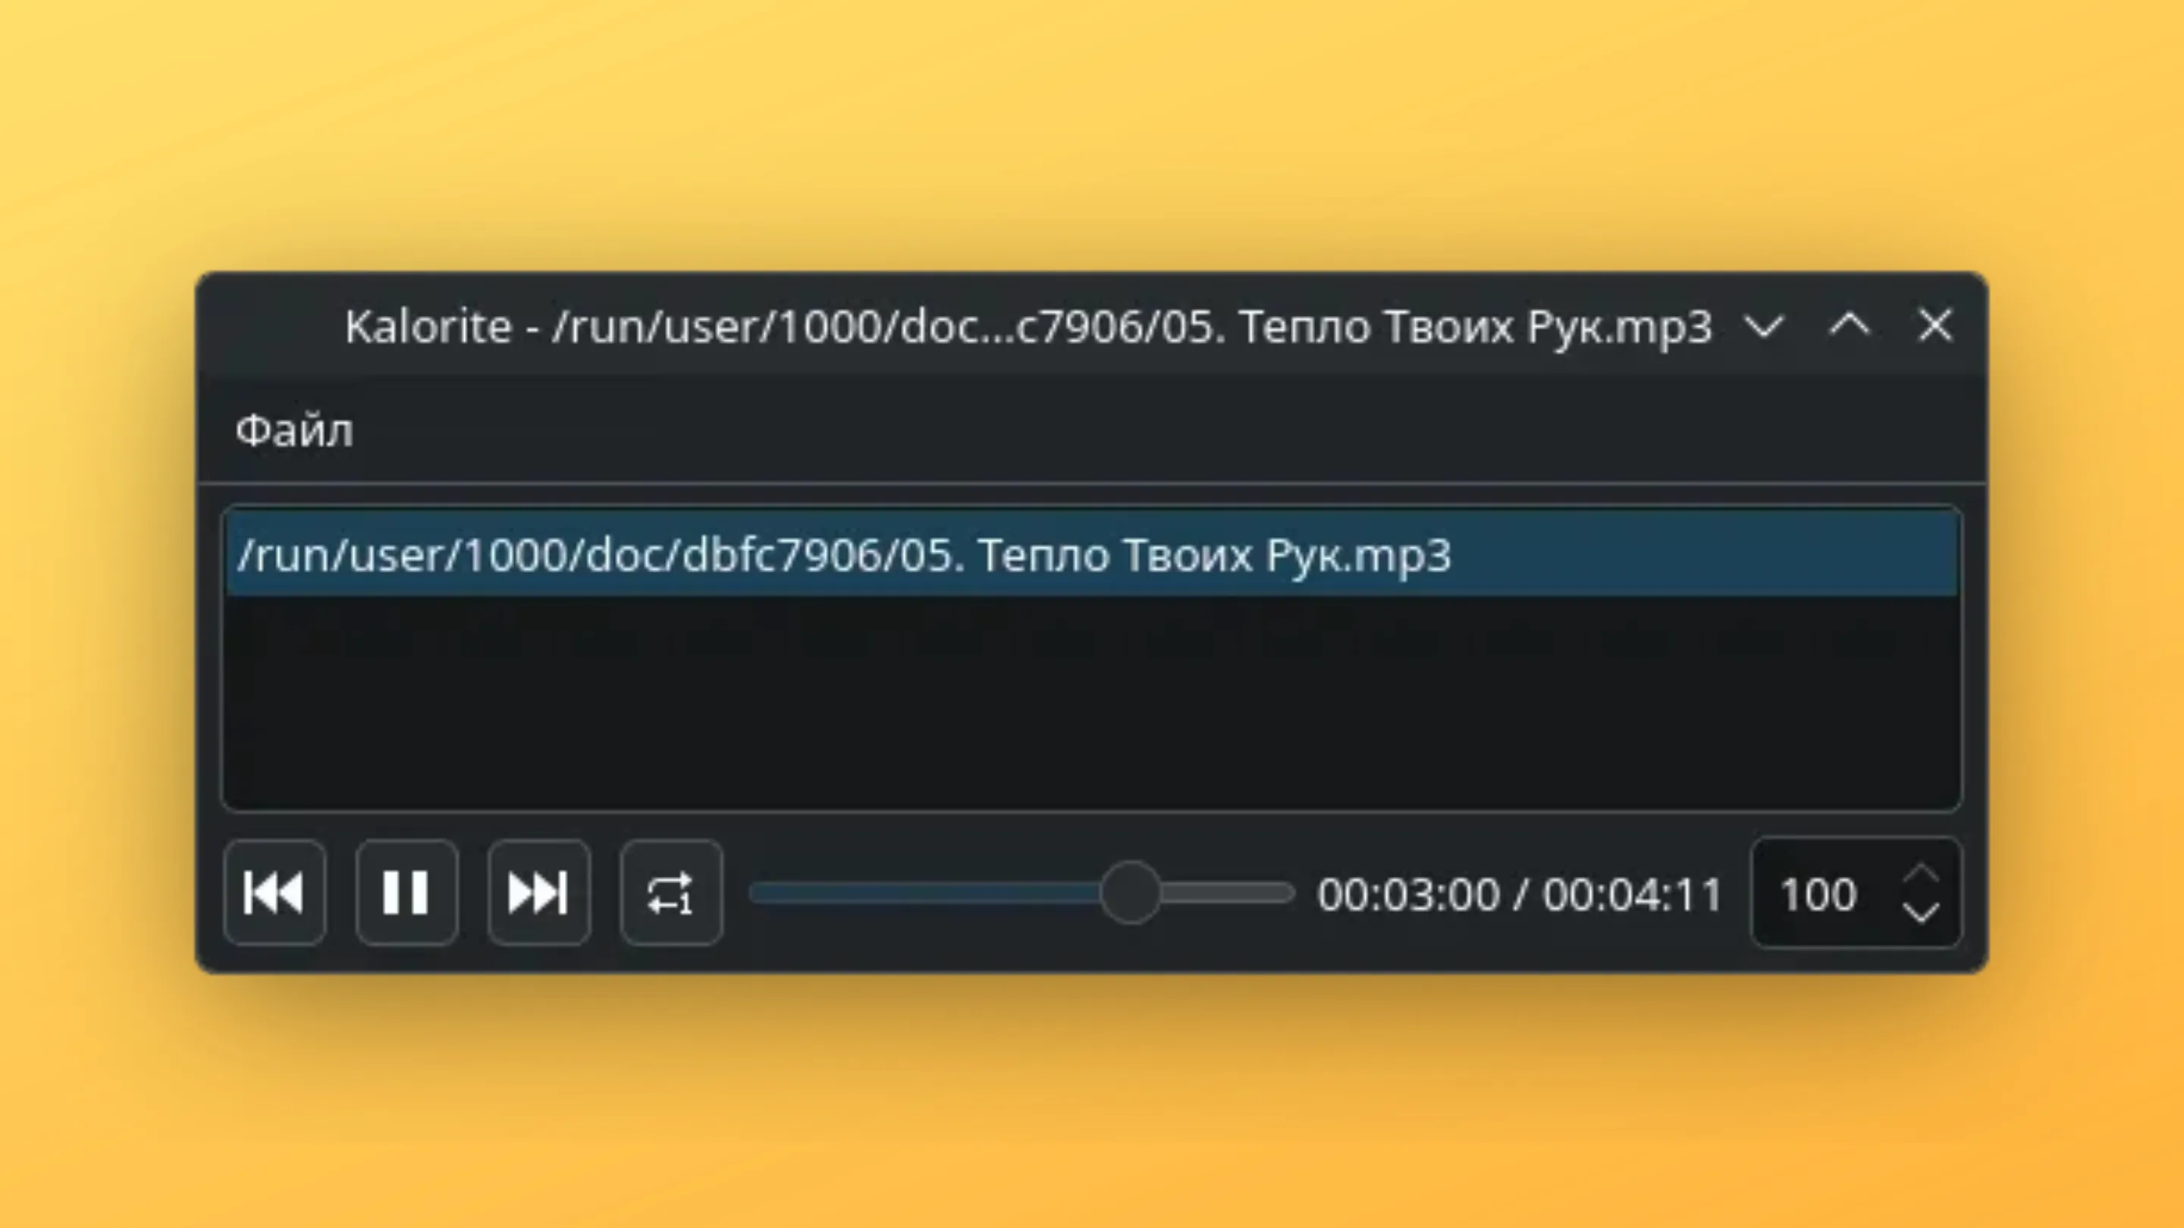Toggle the repeat-one track mode
The image size is (2184, 1228).
(x=670, y=892)
